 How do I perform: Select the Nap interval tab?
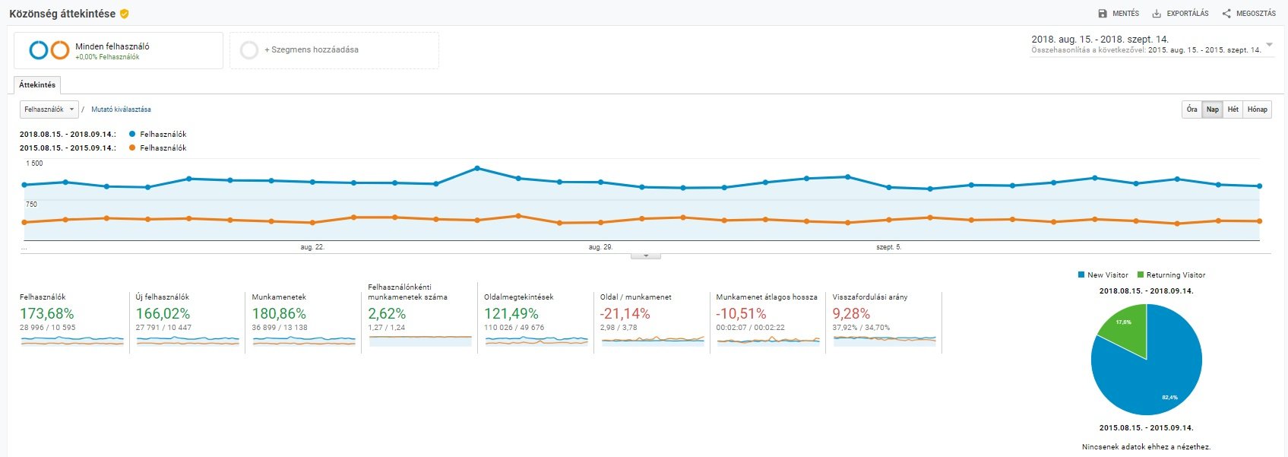click(x=1213, y=109)
